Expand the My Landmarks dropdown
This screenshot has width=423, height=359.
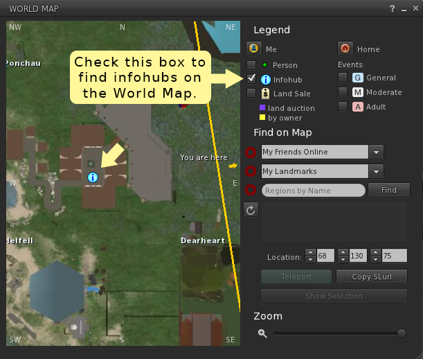[376, 171]
